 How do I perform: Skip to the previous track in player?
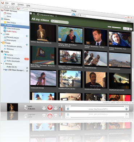pyautogui.click(x=44, y=107)
